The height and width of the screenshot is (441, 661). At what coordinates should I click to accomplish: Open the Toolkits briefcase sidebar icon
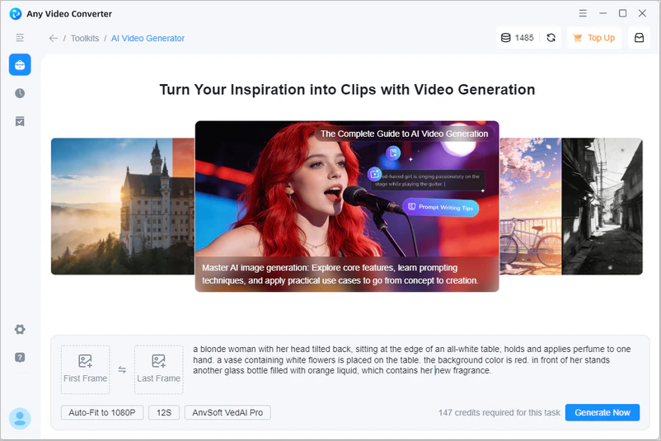point(20,64)
